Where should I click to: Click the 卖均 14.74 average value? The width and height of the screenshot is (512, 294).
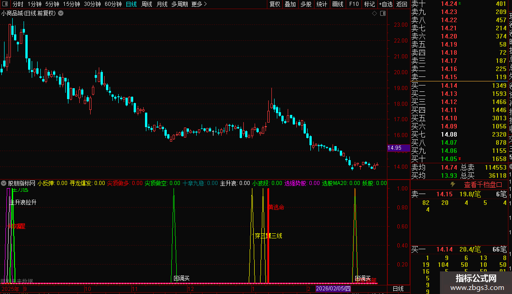(449, 167)
